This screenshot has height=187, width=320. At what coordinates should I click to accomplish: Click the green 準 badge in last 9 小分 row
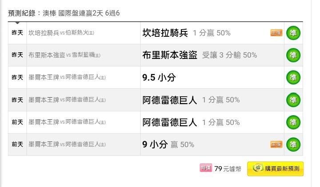pyautogui.click(x=293, y=144)
